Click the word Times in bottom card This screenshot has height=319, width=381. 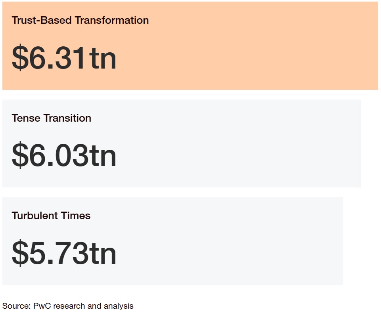[76, 216]
